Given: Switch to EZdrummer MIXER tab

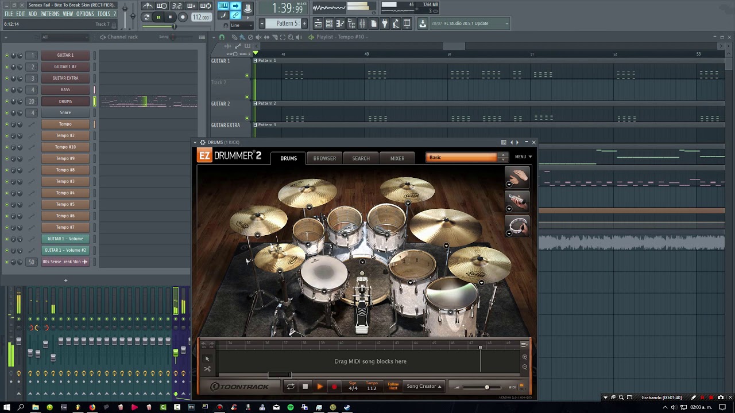Looking at the screenshot, I should (x=397, y=158).
